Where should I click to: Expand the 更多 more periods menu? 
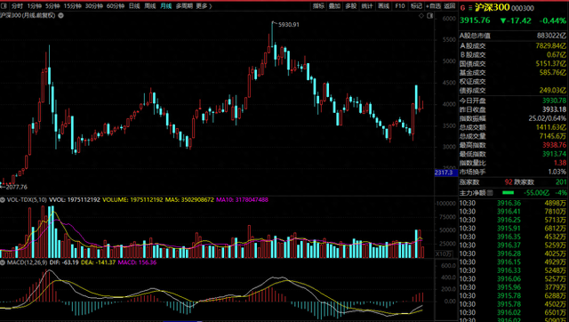point(204,6)
